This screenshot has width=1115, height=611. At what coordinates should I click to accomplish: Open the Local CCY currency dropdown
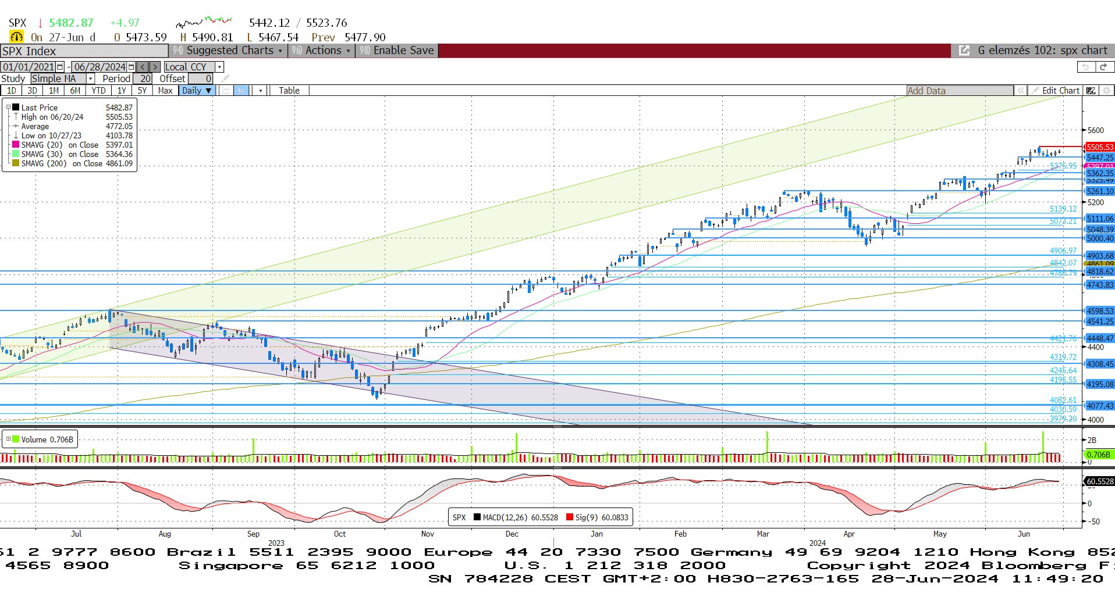pyautogui.click(x=219, y=67)
